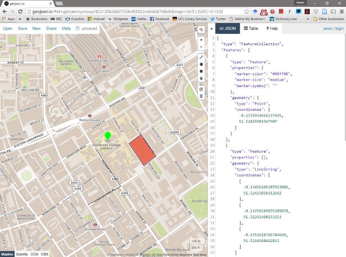Screen dimensions: 346x257
Task: Switch the basemap to Satellite
Action: coord(22,254)
